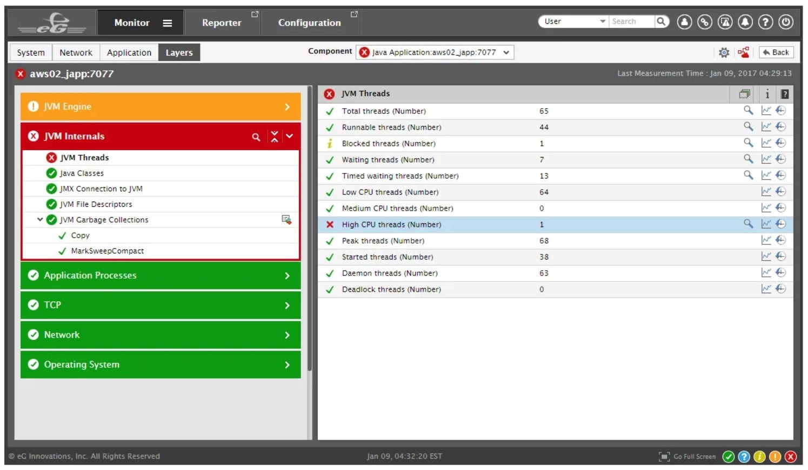Screen dimensions: 808x470
Task: Click the power sign-out icon
Action: pos(786,22)
